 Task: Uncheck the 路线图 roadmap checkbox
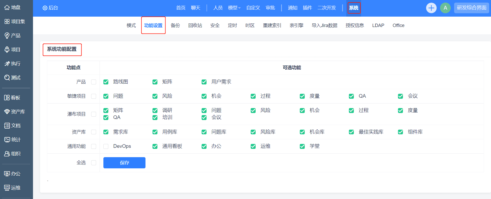tap(106, 82)
